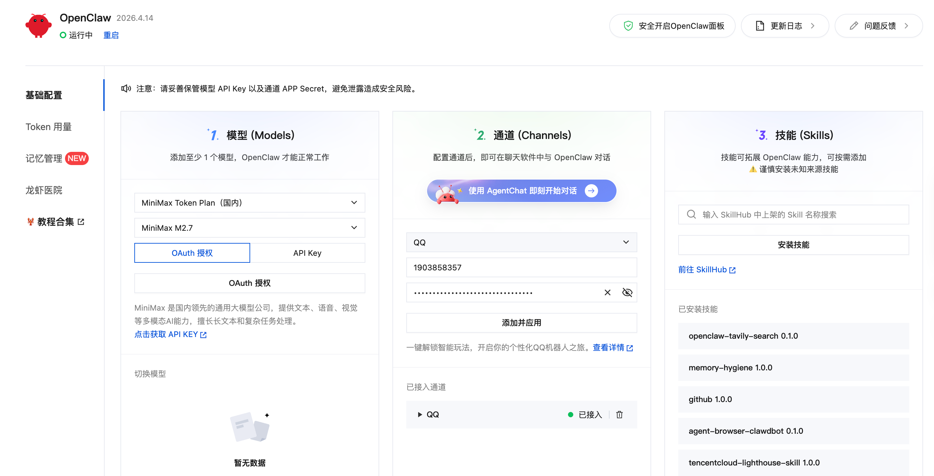Click the 运行中 status text

pyautogui.click(x=81, y=35)
